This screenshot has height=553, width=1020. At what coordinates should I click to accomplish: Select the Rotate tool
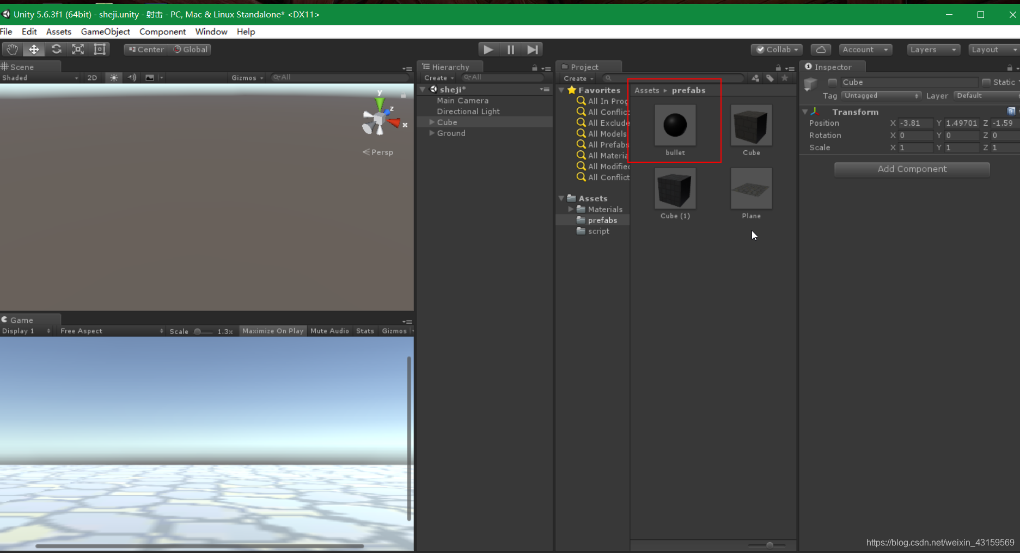point(56,50)
